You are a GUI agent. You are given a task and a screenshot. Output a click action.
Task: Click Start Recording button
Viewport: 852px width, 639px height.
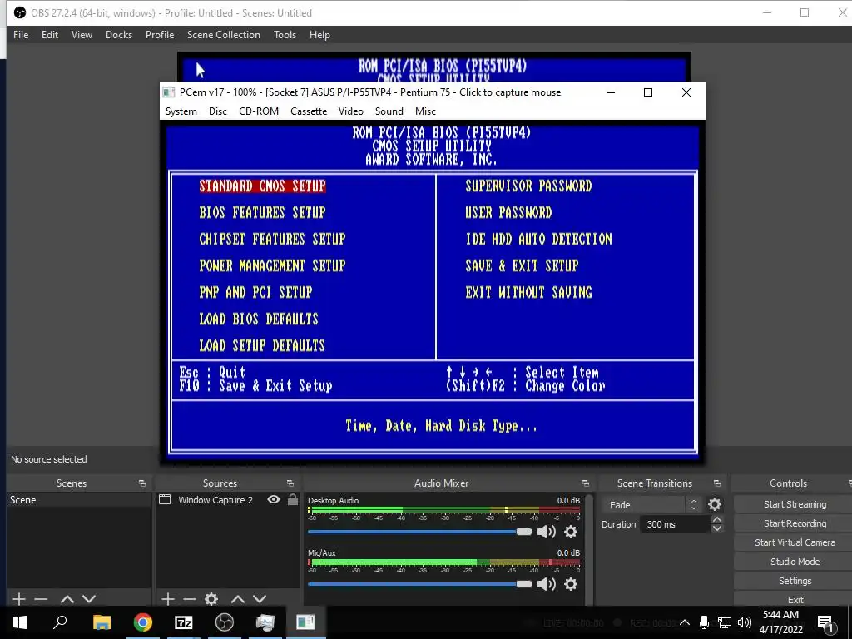(x=795, y=523)
